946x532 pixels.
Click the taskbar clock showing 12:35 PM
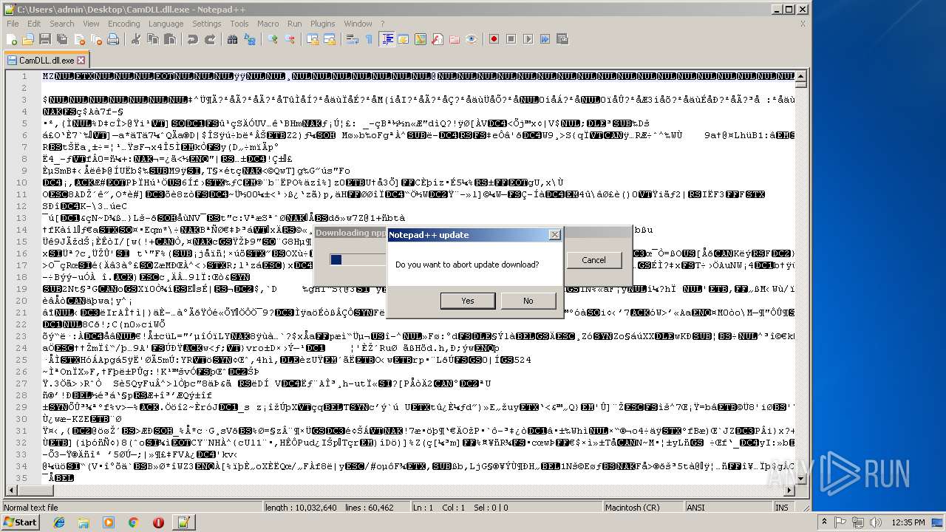point(908,522)
